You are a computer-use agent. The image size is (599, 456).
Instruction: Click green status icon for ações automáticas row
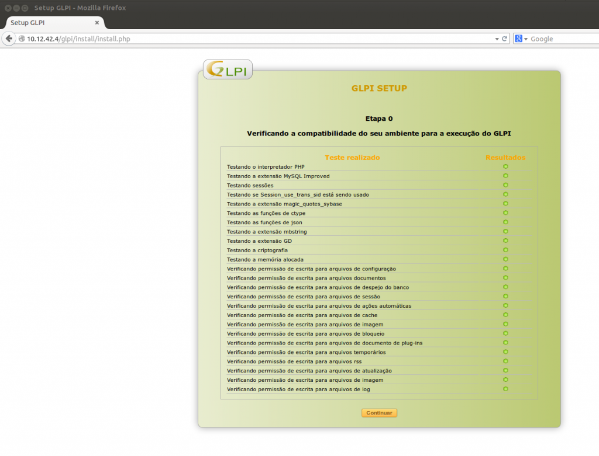click(505, 305)
